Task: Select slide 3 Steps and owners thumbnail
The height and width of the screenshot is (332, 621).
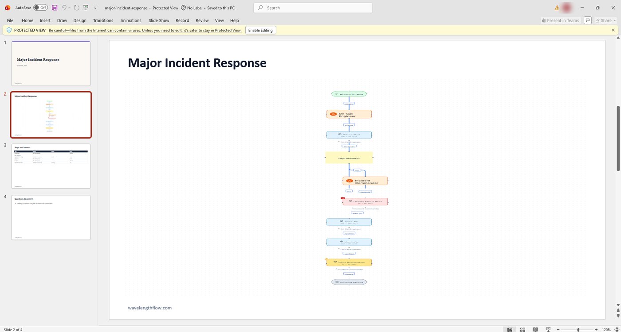Action: [51, 166]
